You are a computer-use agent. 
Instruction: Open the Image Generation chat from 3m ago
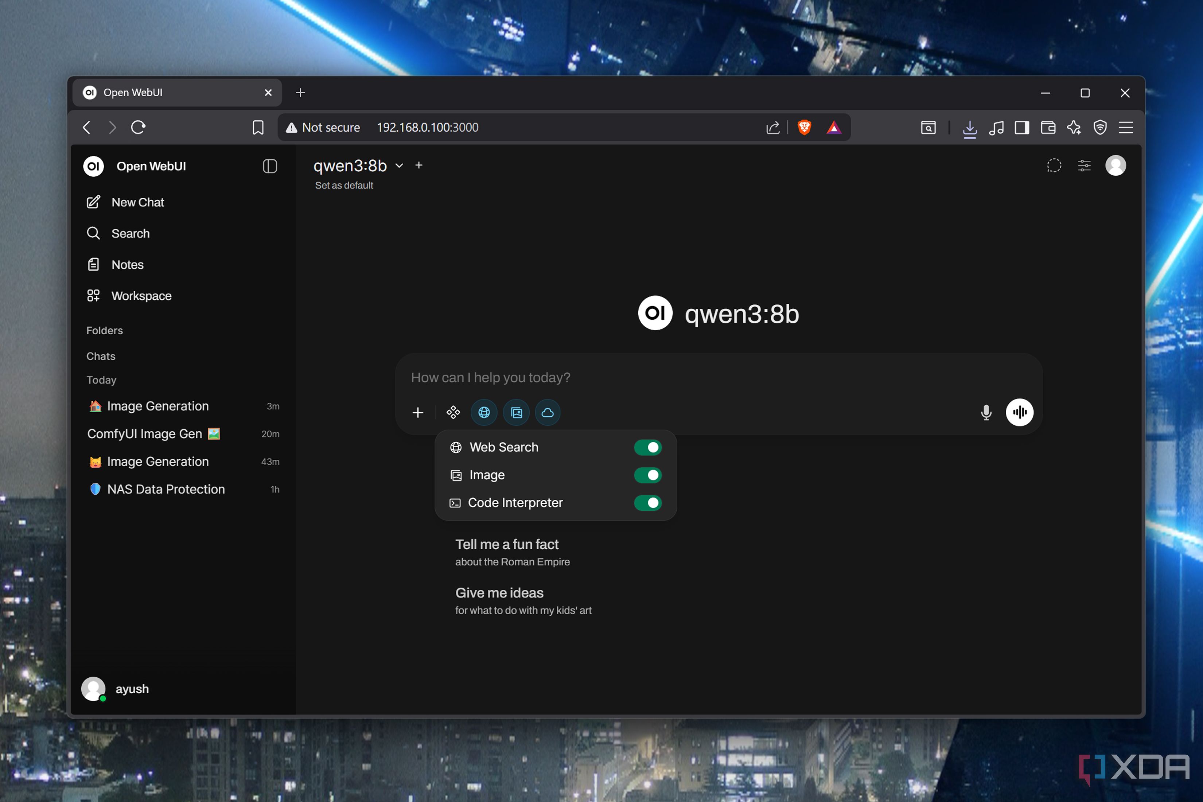pos(183,406)
